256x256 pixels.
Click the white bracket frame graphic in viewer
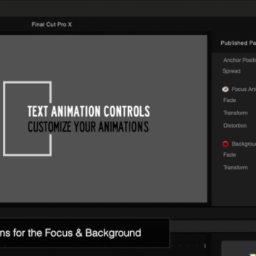27,119
